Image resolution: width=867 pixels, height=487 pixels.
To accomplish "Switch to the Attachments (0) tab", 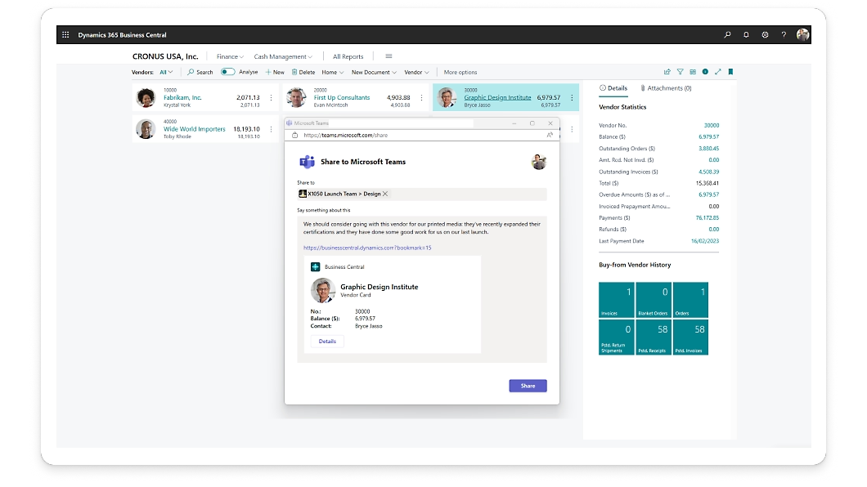I will pyautogui.click(x=666, y=88).
